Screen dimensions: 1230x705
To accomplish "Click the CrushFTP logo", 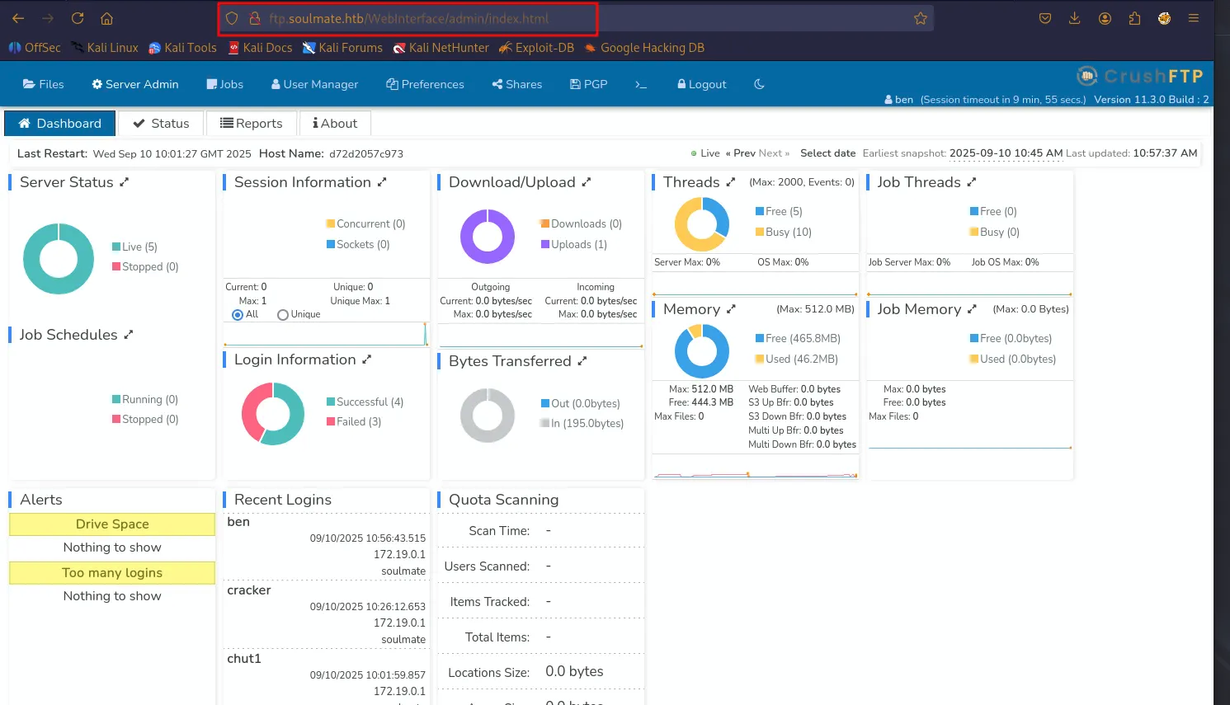I will [x=1140, y=77].
